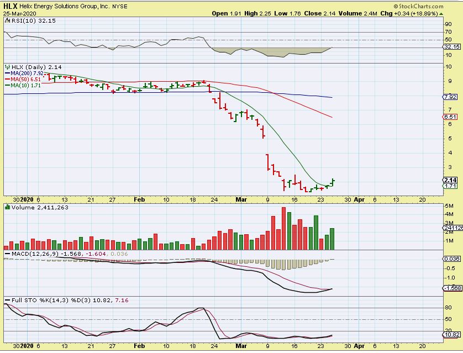Click the Volume 2.4M header value
Image resolution: width=463 pixels, height=353 pixels.
point(358,14)
